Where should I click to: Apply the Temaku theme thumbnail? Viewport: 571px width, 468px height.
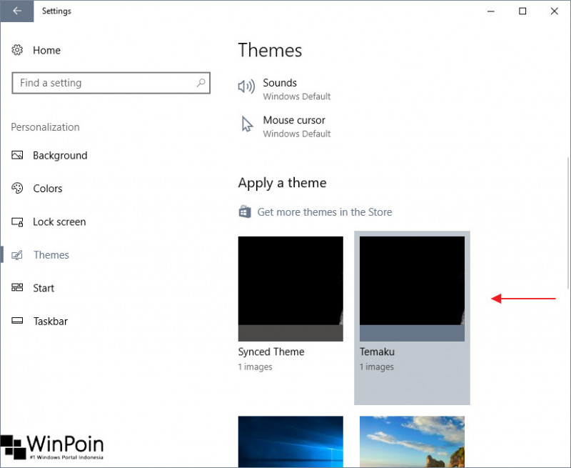click(x=413, y=289)
